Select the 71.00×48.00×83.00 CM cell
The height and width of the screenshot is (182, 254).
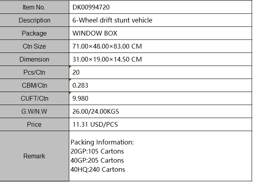(160, 46)
